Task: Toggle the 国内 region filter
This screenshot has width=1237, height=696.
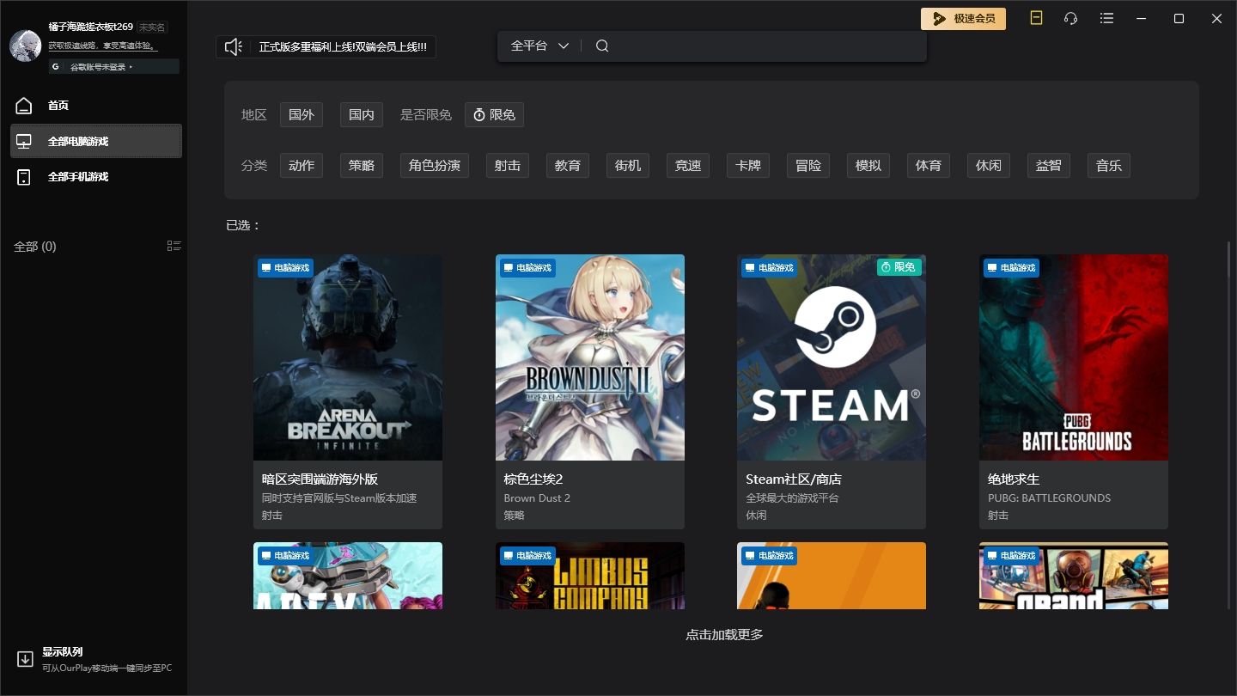Action: tap(362, 114)
